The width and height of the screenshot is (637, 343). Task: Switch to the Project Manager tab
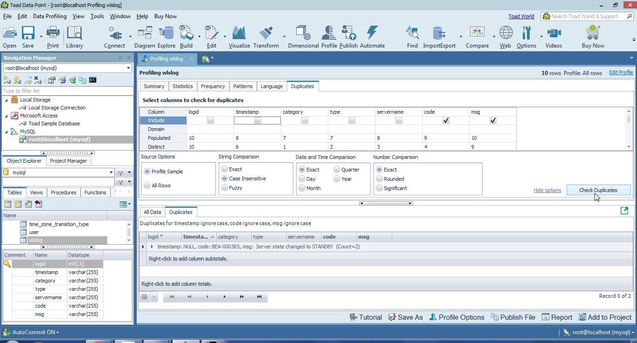pyautogui.click(x=68, y=161)
